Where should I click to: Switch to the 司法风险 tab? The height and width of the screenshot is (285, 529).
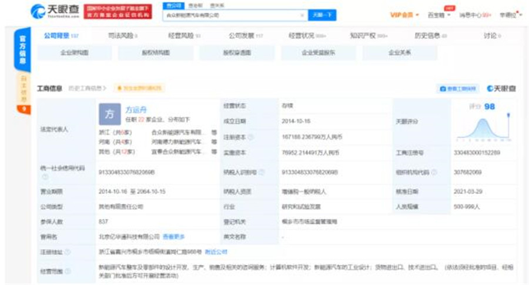tap(122, 36)
